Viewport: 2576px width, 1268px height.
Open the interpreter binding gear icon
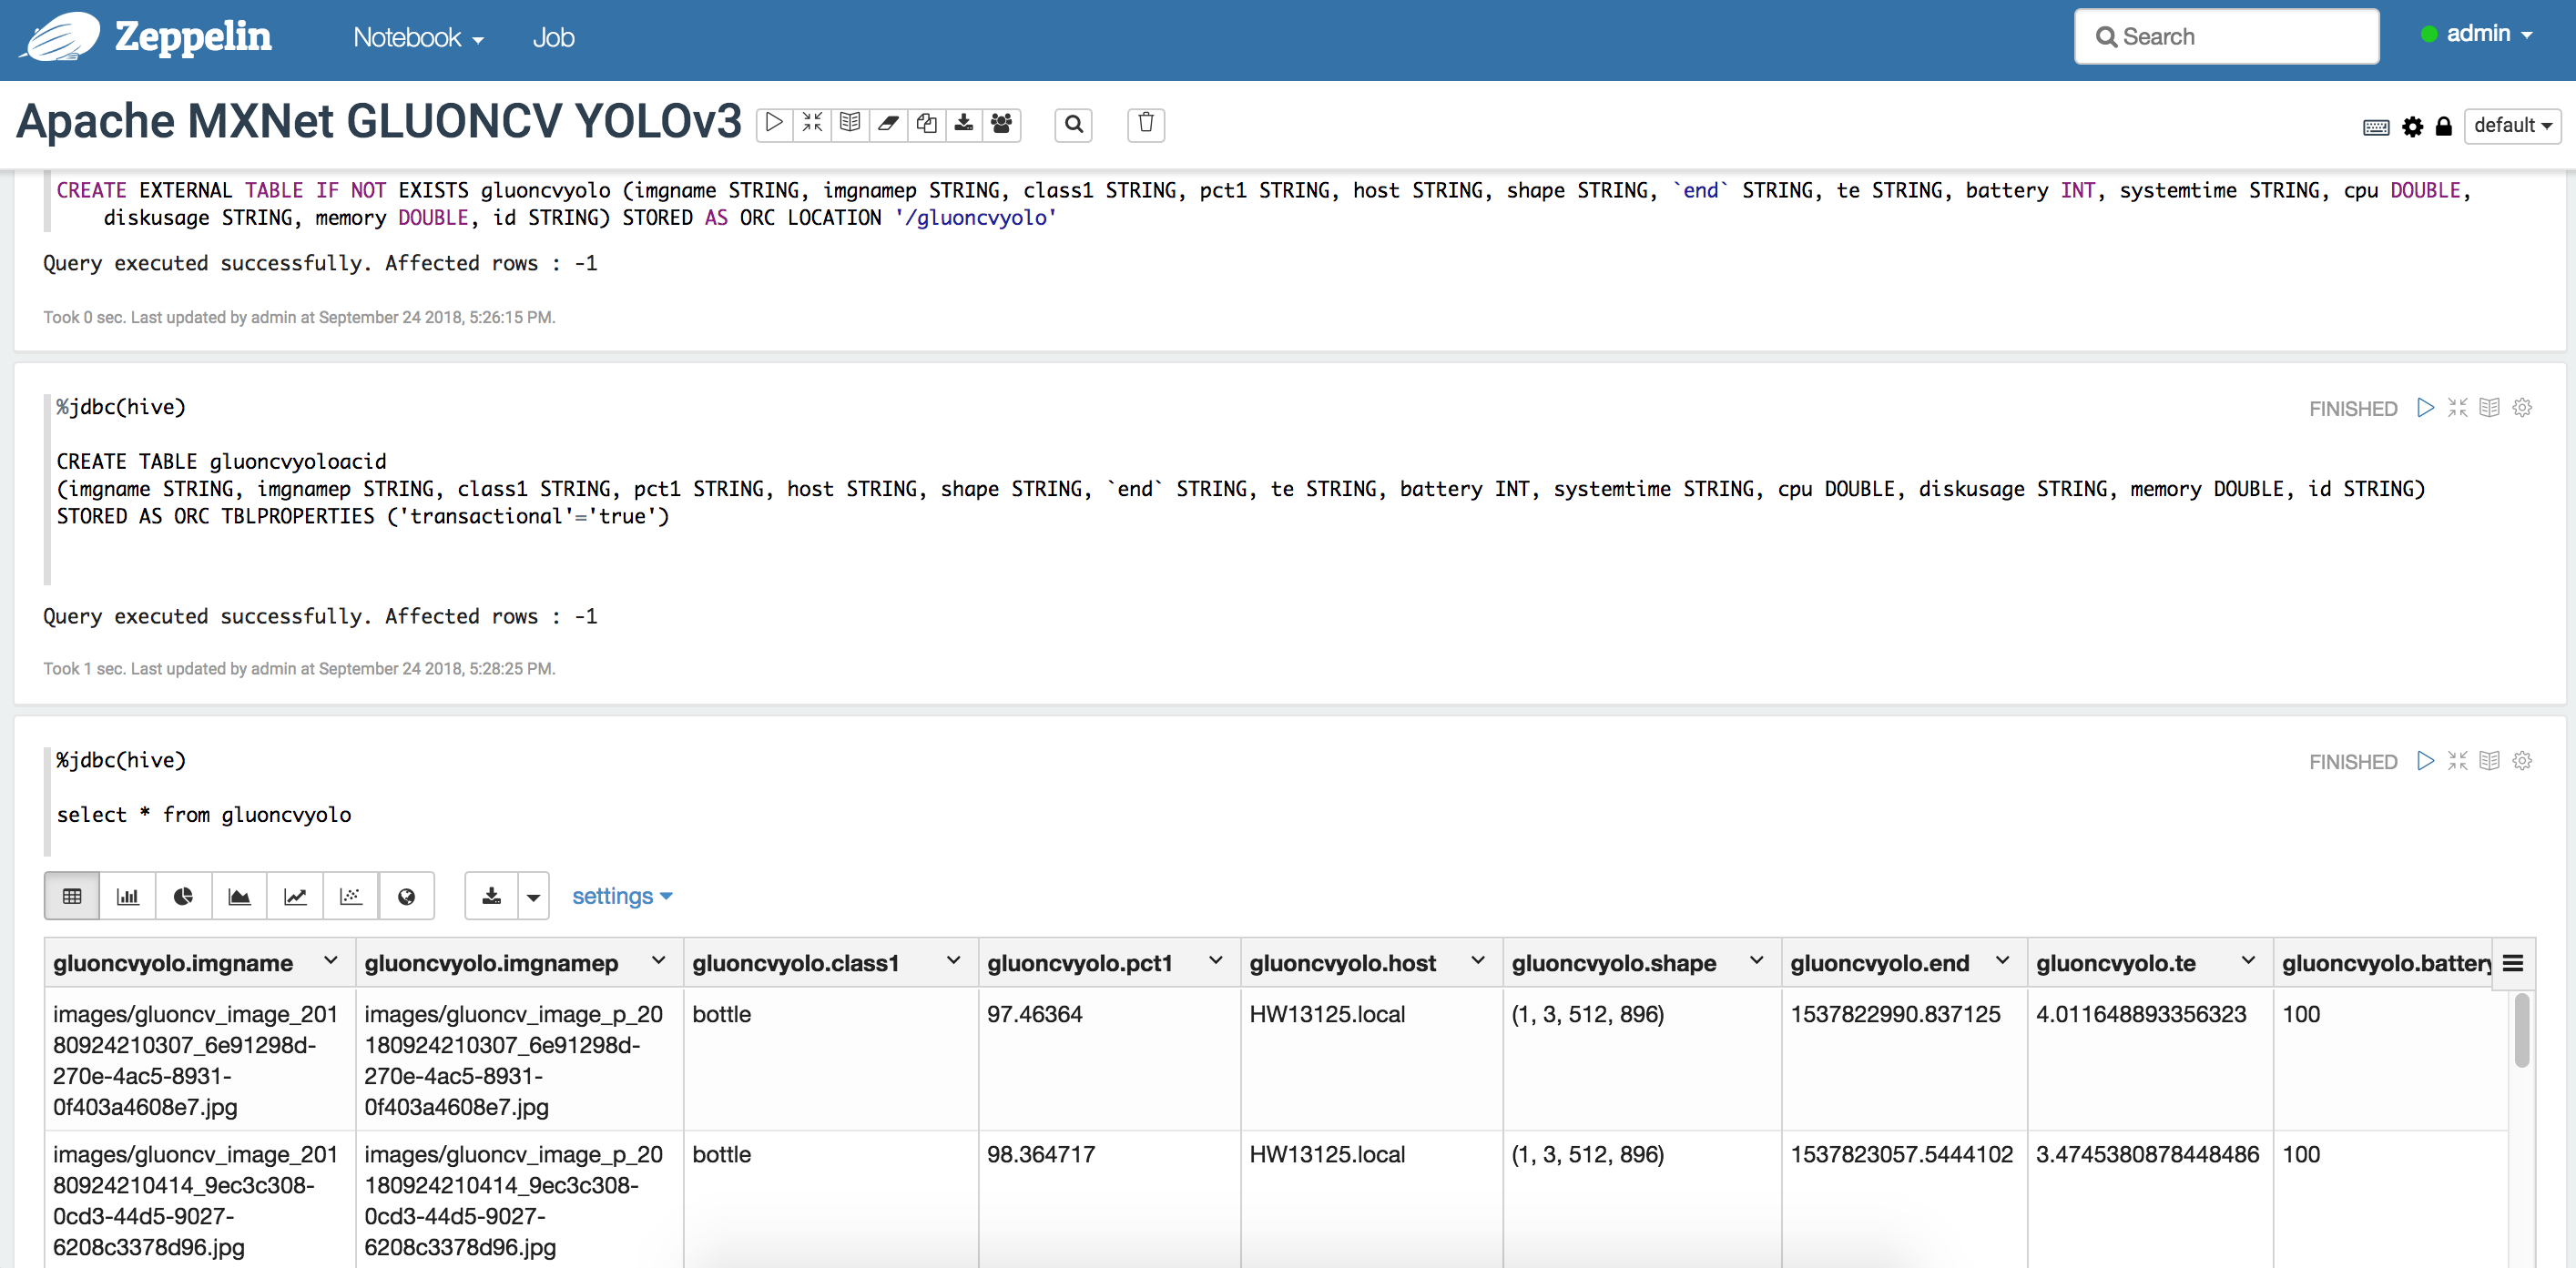(2412, 127)
